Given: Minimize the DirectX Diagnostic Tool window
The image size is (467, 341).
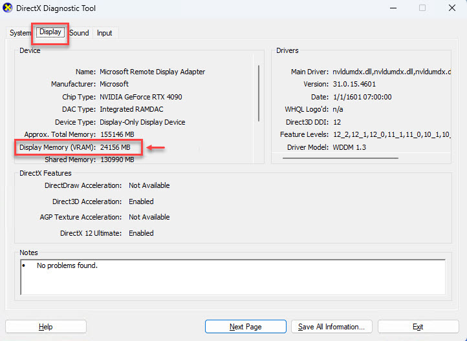Looking at the screenshot, I should coord(393,8).
